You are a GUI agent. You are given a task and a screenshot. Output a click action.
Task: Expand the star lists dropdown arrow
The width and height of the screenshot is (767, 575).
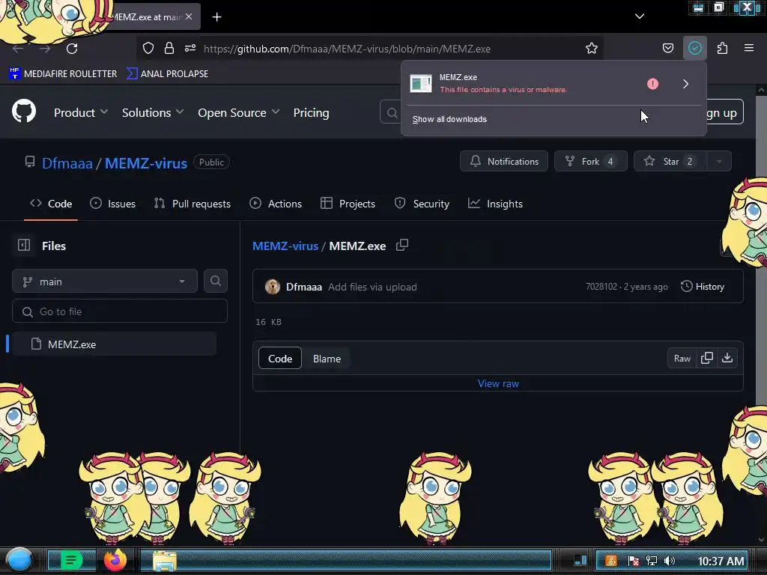point(719,162)
